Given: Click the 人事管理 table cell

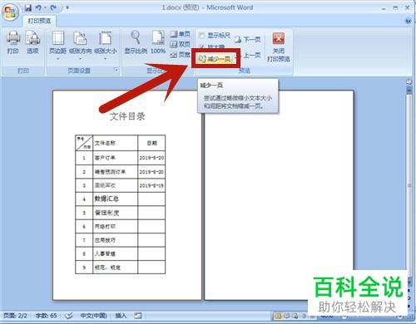Looking at the screenshot, I should tap(115, 253).
